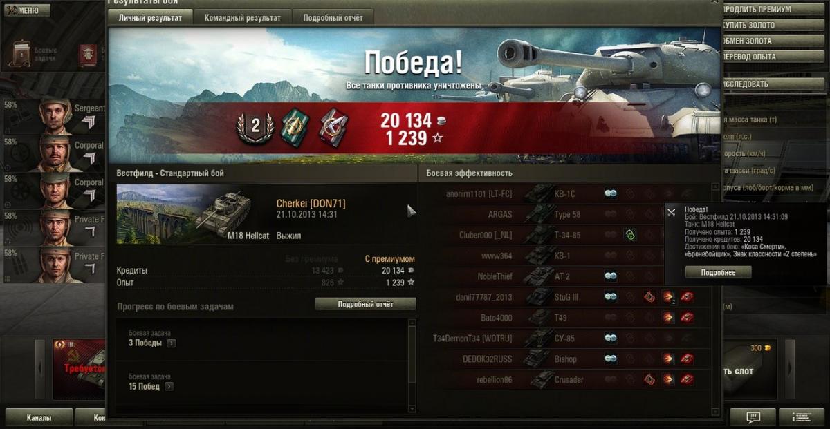
Task: Click the crossed swords icon in the notification popup
Action: click(672, 212)
